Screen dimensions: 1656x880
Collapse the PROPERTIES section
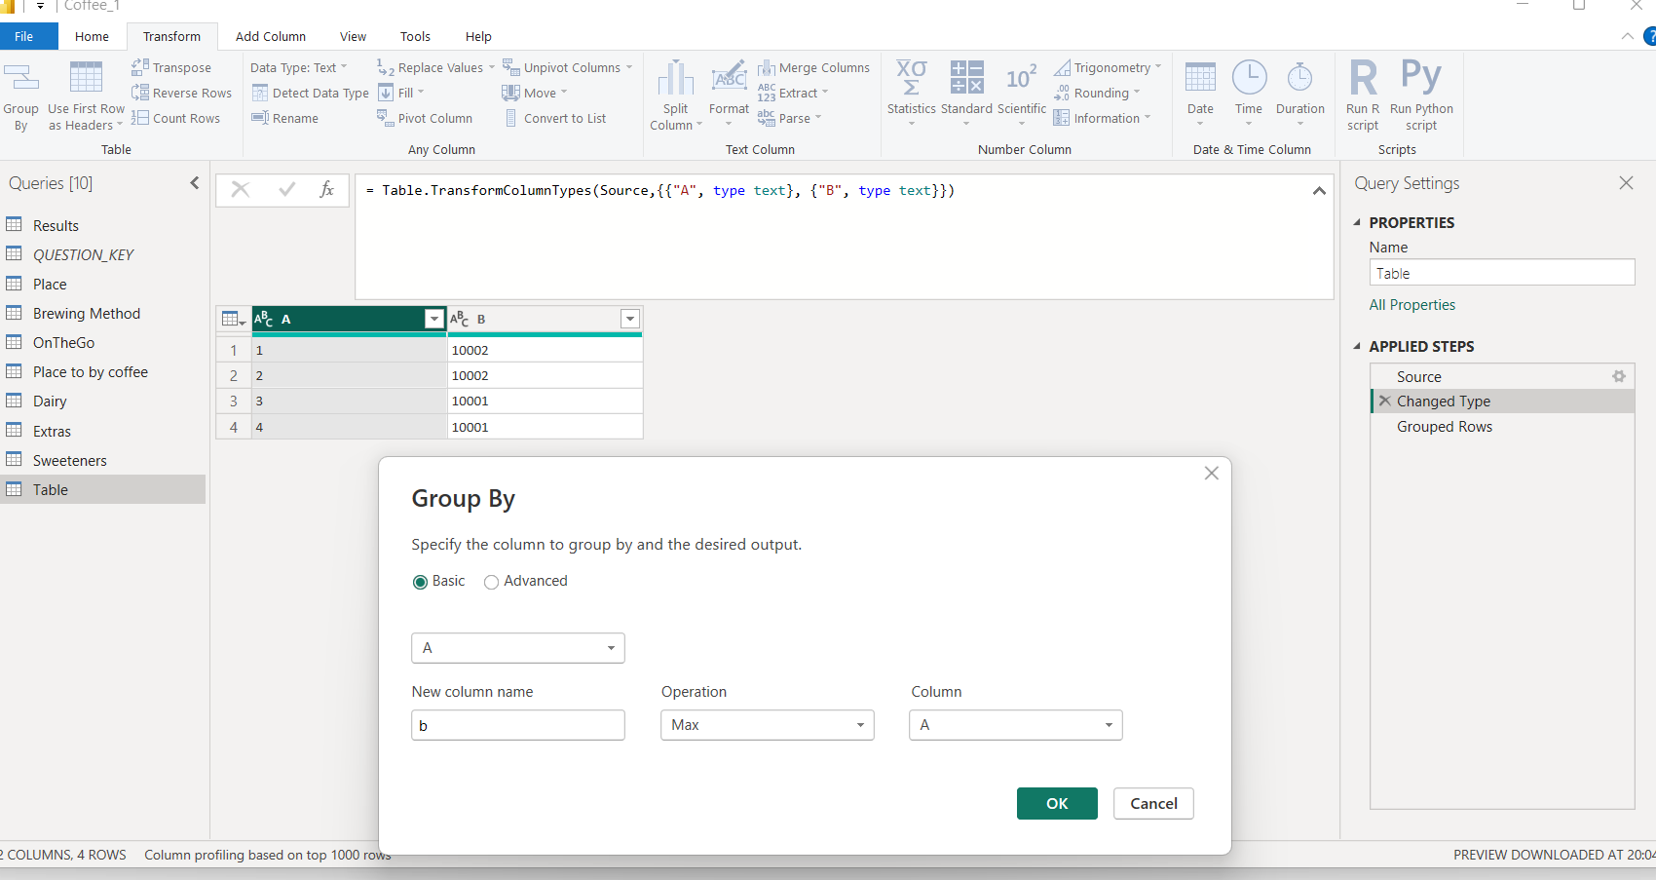[x=1357, y=222]
